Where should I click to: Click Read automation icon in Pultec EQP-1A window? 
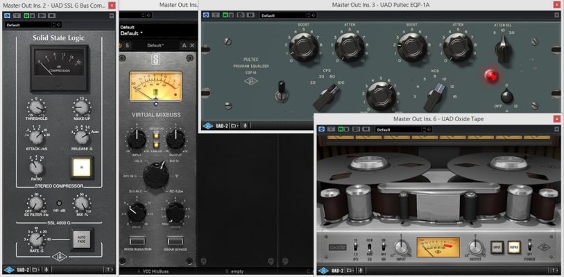(x=225, y=15)
